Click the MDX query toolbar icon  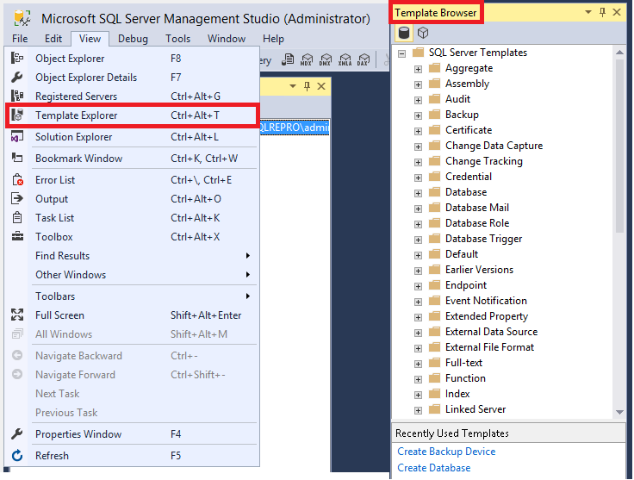[307, 59]
